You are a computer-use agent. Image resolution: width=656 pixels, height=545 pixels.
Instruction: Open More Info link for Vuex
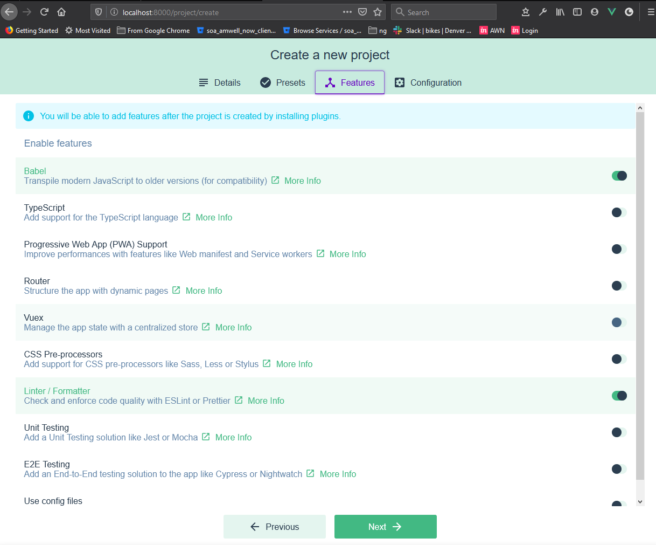233,327
